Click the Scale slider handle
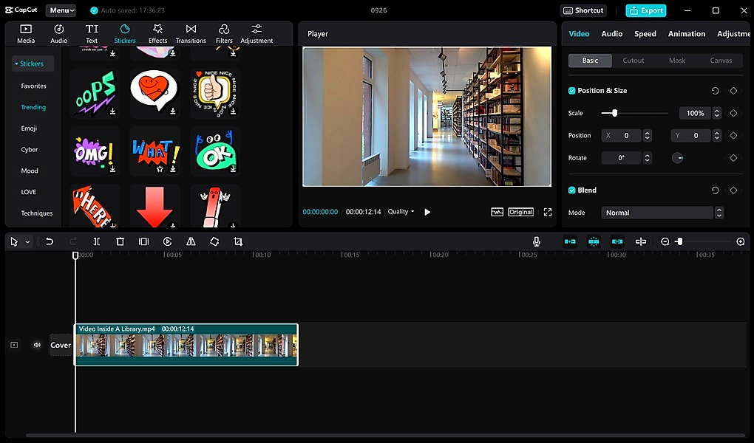The width and height of the screenshot is (754, 443). (x=614, y=113)
